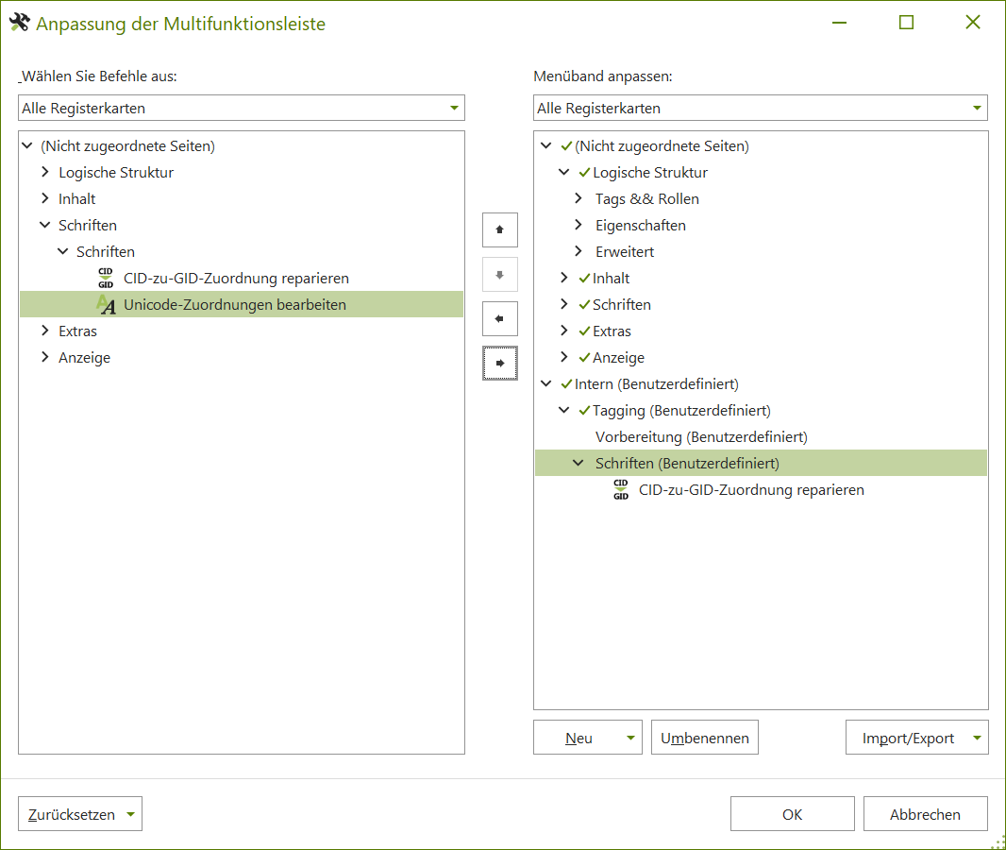
Task: Collapse left top-level Schriften node
Action: point(45,225)
